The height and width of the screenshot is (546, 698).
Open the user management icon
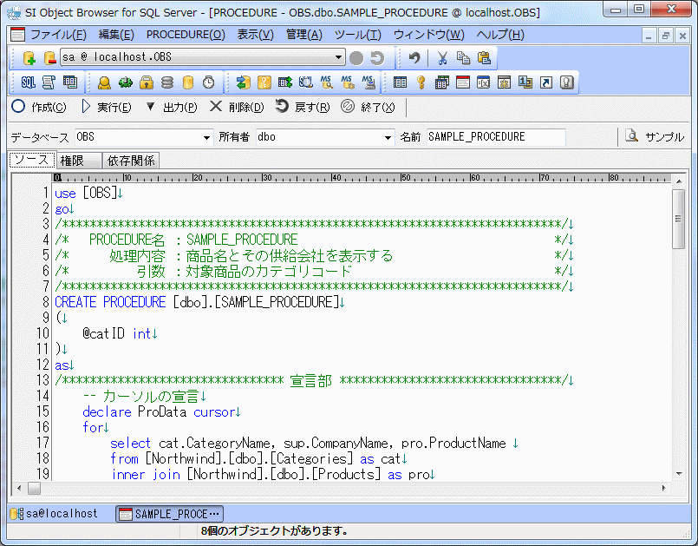coord(104,82)
